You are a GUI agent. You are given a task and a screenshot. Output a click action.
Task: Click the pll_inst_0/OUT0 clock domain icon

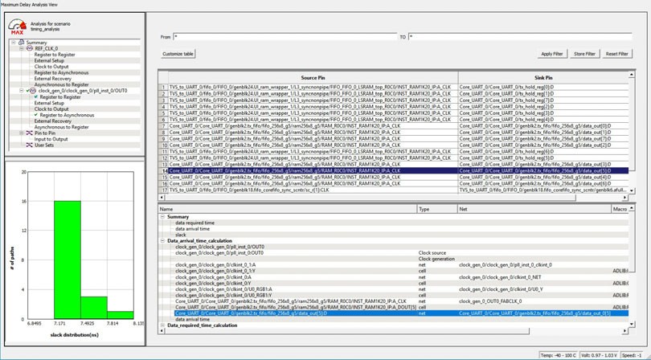click(32, 91)
